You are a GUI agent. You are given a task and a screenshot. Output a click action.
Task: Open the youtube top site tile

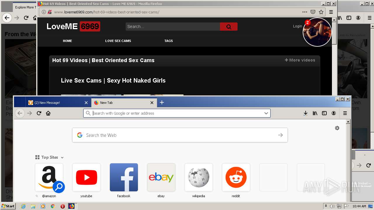point(86,177)
